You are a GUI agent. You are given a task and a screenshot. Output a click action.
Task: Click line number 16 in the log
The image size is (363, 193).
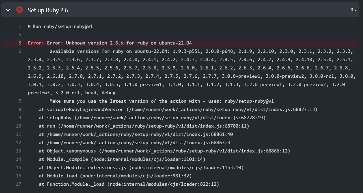click(19, 176)
